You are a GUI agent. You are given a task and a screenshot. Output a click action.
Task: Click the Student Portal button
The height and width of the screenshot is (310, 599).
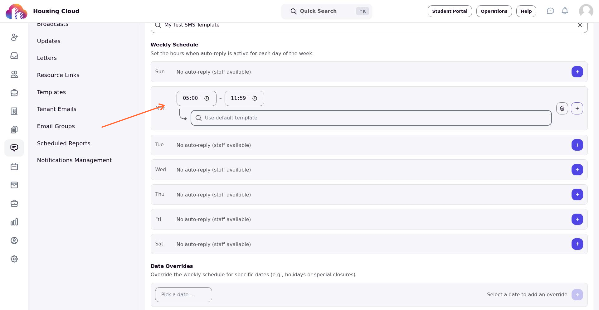point(450,11)
